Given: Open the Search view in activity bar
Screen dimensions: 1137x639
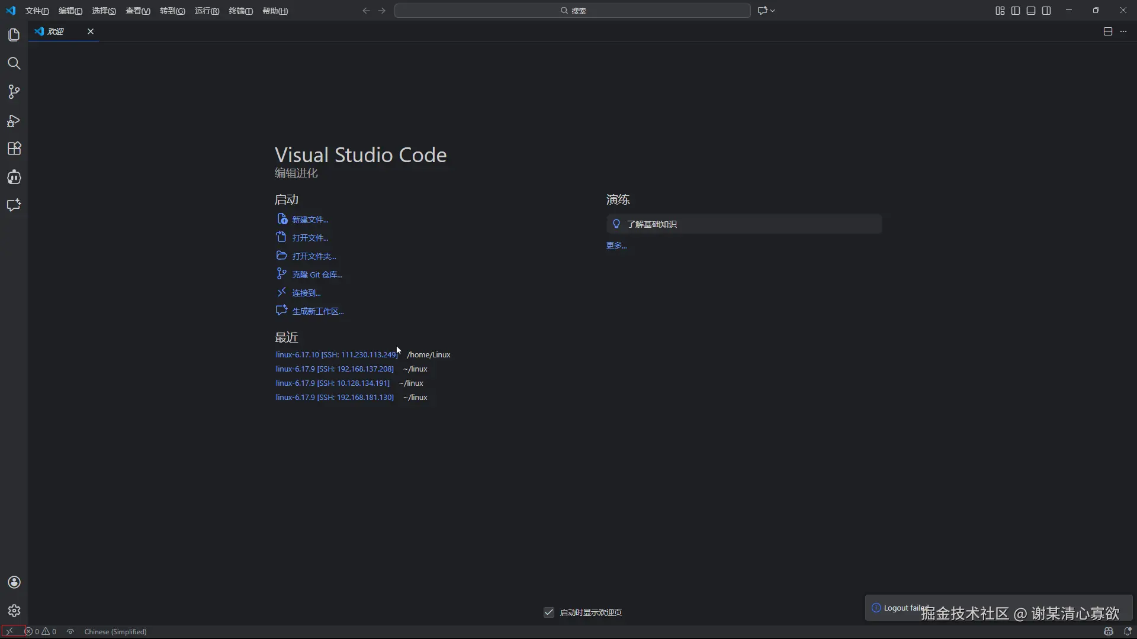Looking at the screenshot, I should pos(14,63).
